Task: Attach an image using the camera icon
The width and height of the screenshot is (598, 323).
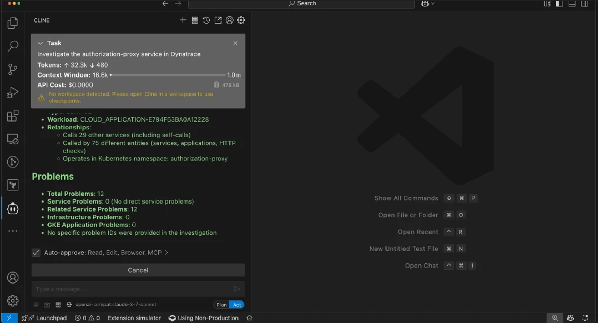Action: click(x=47, y=305)
